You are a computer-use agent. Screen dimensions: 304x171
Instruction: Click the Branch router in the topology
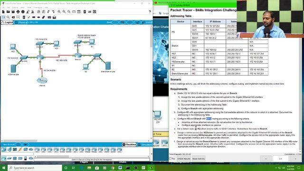click(x=78, y=56)
